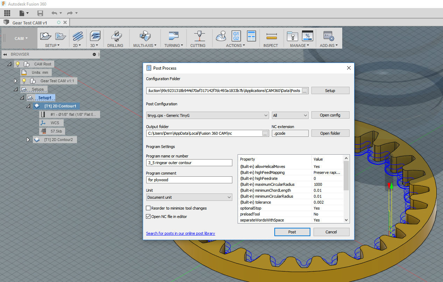Open the SETUP menu
Viewport: 443px width, 282px height.
52,45
